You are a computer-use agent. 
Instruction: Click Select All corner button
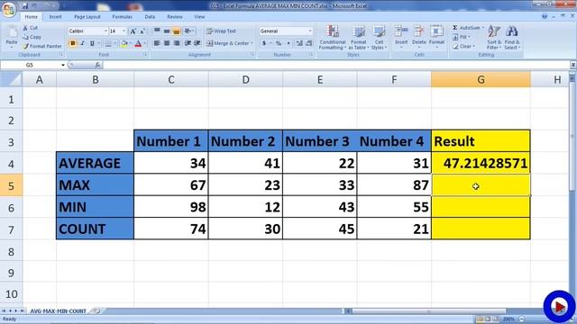click(x=11, y=79)
